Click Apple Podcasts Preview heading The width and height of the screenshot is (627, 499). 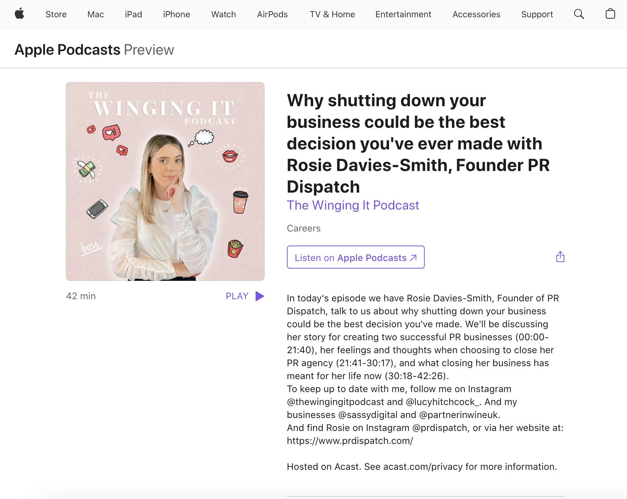(94, 50)
